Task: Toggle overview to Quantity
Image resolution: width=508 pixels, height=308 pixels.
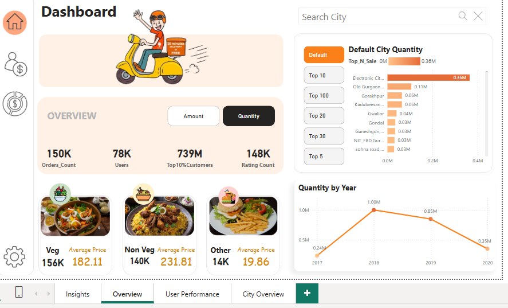Action: coord(249,116)
